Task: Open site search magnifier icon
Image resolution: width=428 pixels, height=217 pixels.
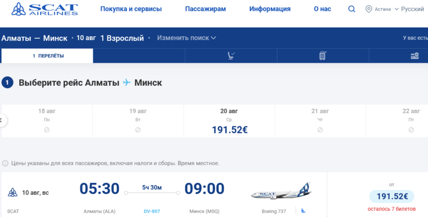Action: pyautogui.click(x=351, y=9)
